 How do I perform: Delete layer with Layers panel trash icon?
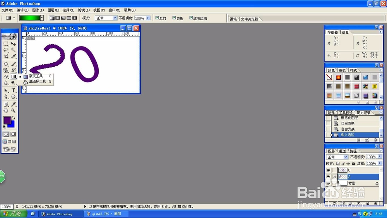coord(375,204)
